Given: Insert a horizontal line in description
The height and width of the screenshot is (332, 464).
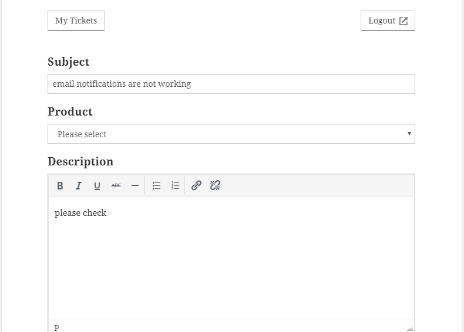Looking at the screenshot, I should pos(135,186).
